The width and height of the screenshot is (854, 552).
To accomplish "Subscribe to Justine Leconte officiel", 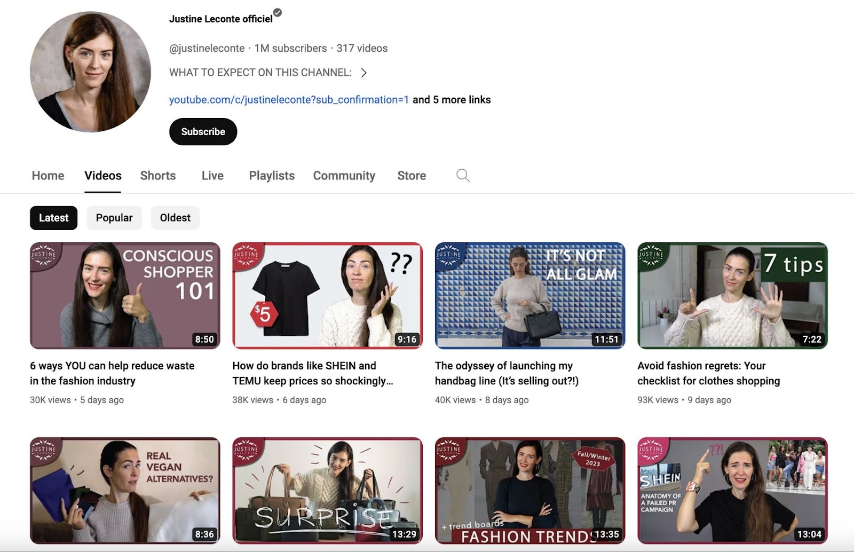I will point(203,131).
